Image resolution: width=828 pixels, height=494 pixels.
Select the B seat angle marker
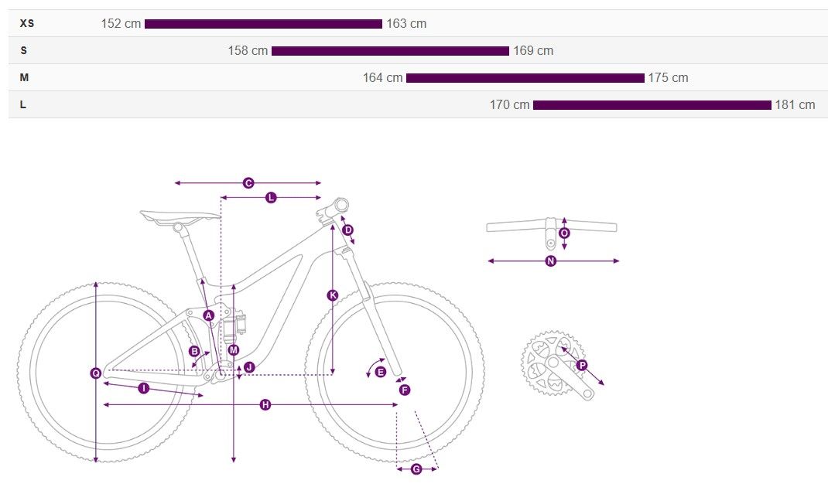click(x=194, y=351)
